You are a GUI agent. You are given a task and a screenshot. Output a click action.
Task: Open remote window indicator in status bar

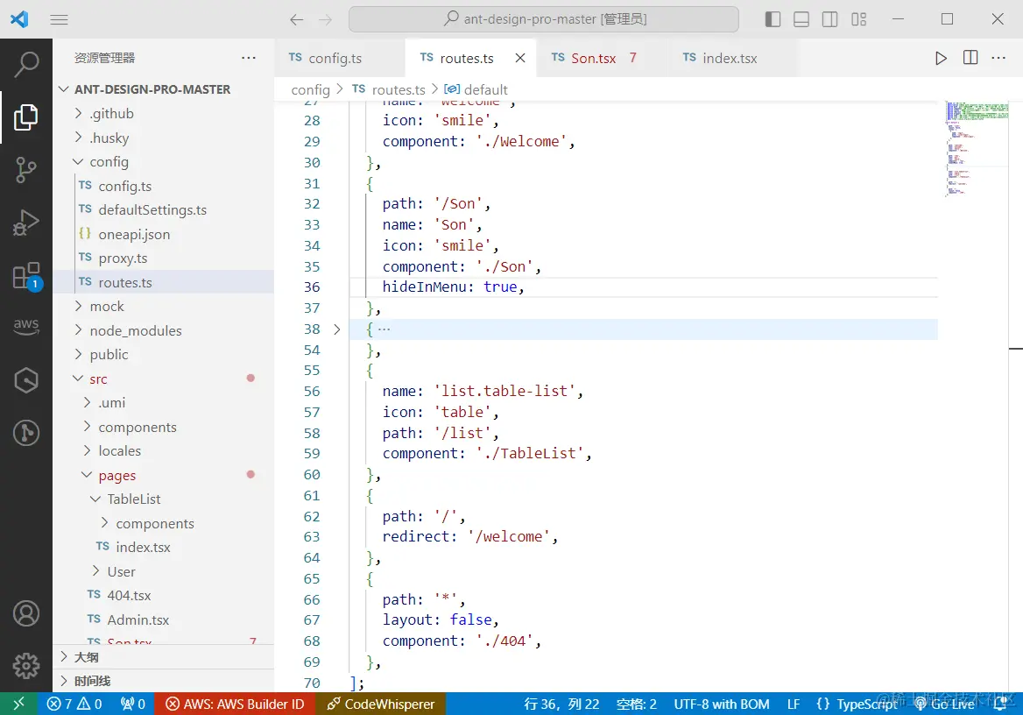tap(19, 704)
